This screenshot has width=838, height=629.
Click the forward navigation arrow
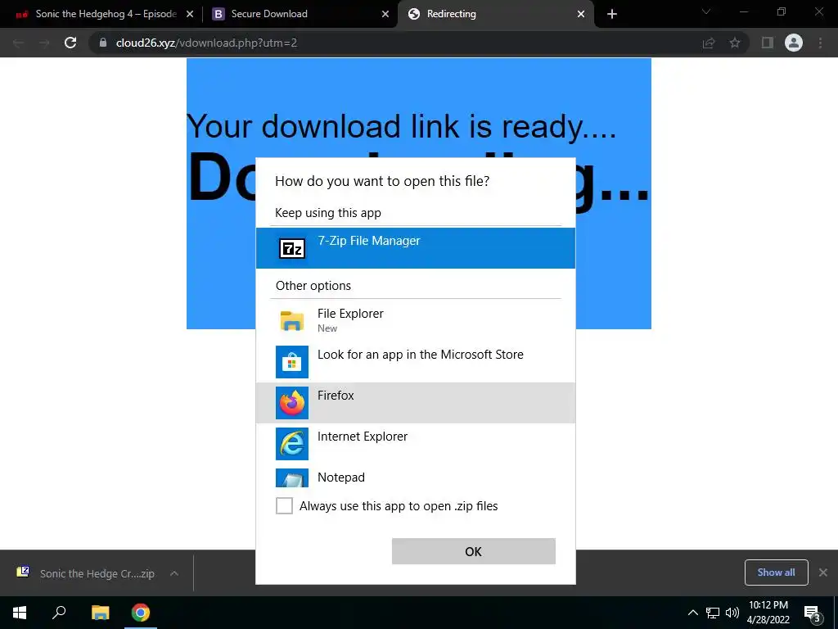tap(44, 43)
